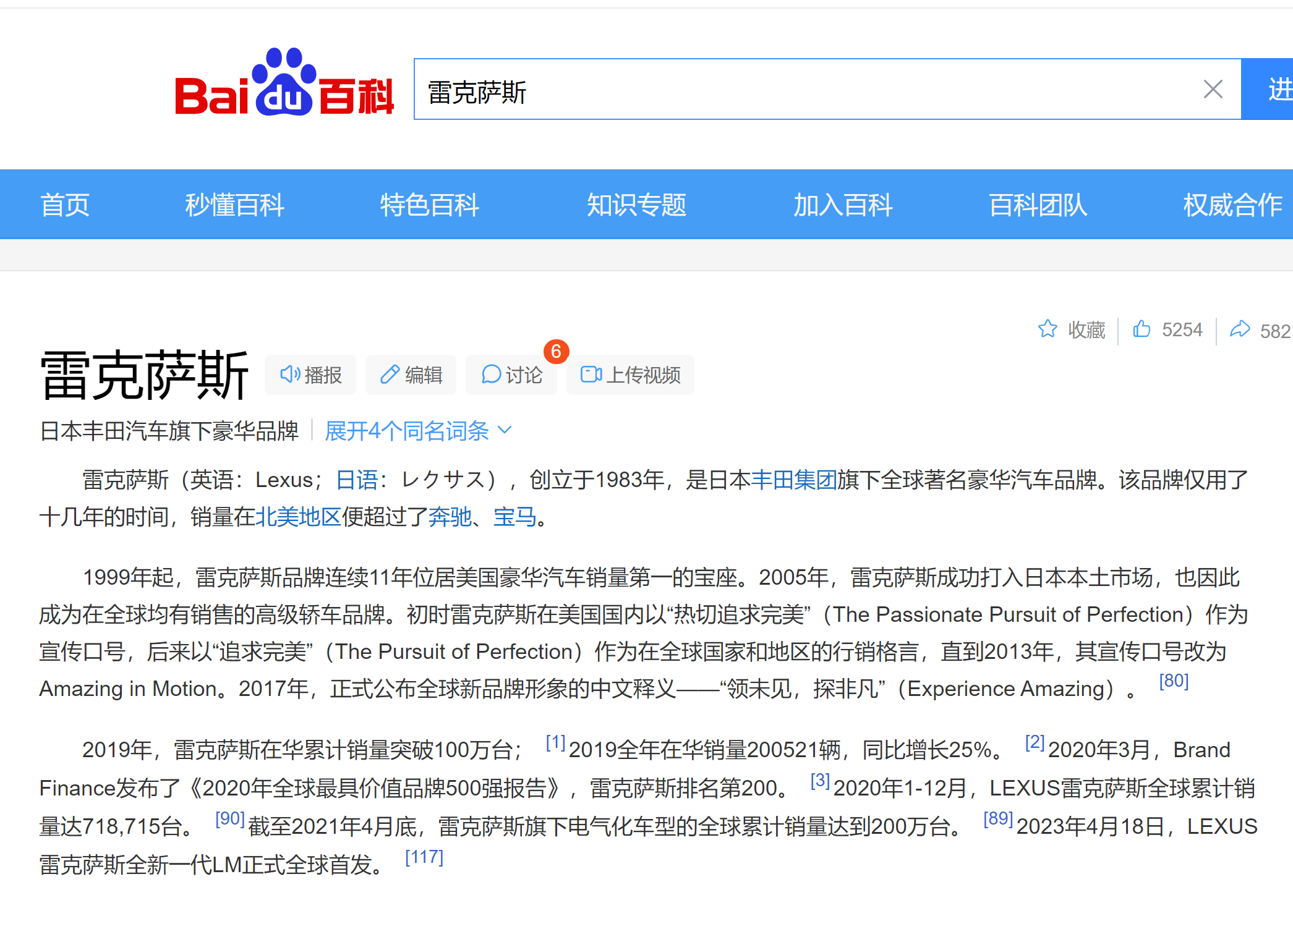Click the red discussion count badge 6
The width and height of the screenshot is (1293, 929).
point(556,352)
